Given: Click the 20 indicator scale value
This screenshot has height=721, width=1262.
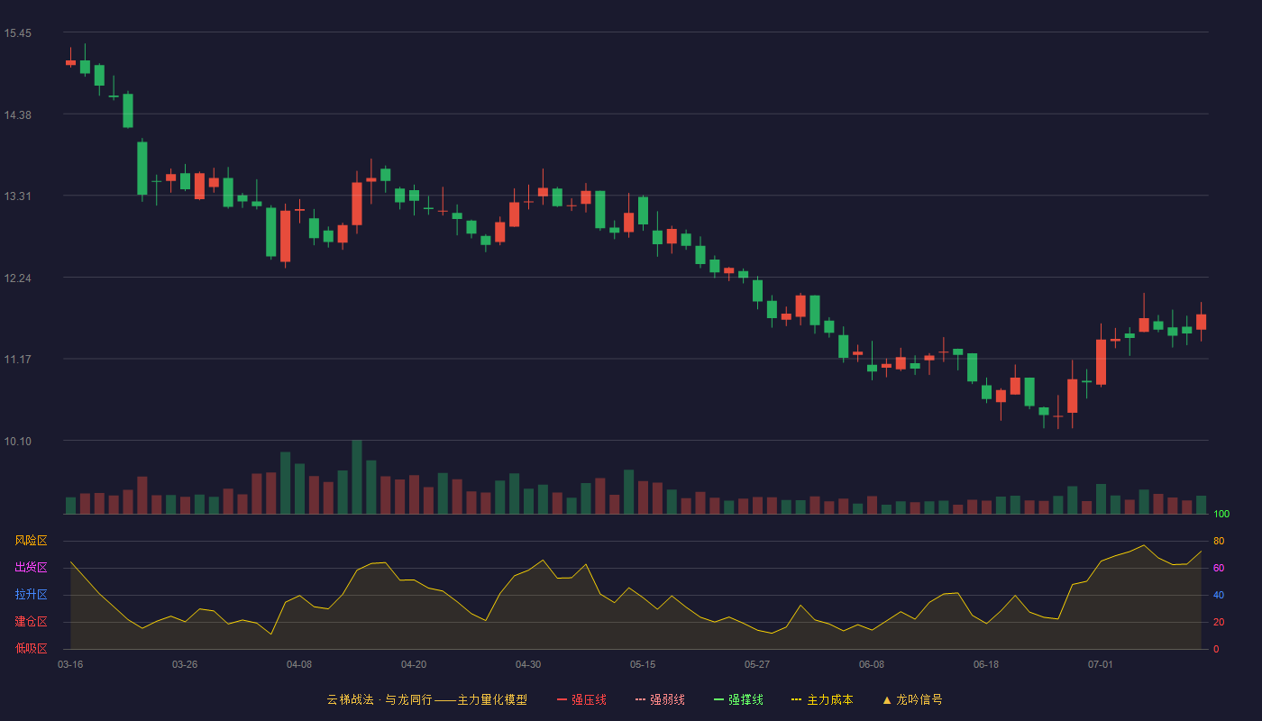Looking at the screenshot, I should coord(1219,622).
